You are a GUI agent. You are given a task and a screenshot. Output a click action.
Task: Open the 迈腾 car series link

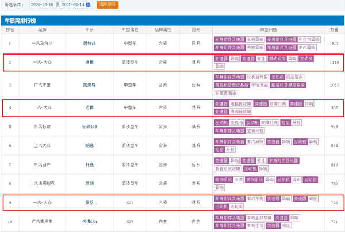89,107
